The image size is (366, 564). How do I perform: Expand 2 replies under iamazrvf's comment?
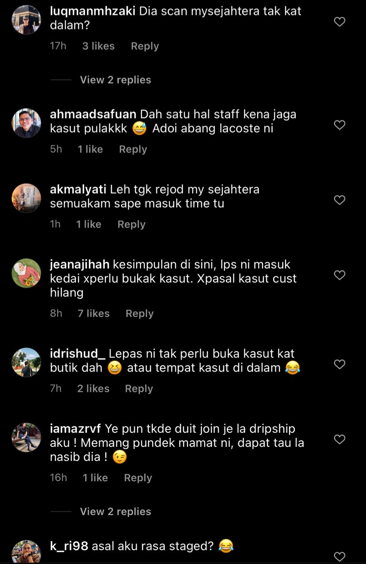tap(115, 512)
